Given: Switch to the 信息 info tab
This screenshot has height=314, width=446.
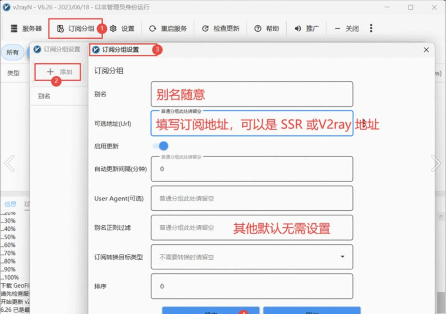Looking at the screenshot, I should pyautogui.click(x=10, y=204).
